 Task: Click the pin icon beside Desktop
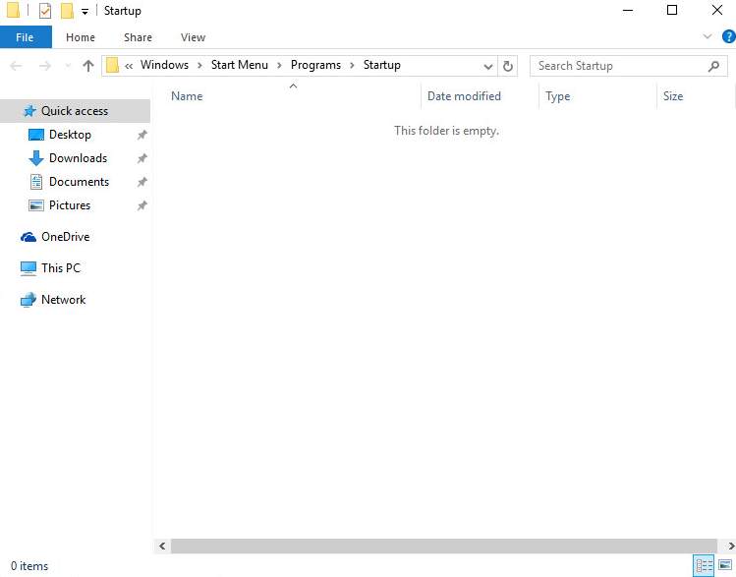(x=142, y=136)
